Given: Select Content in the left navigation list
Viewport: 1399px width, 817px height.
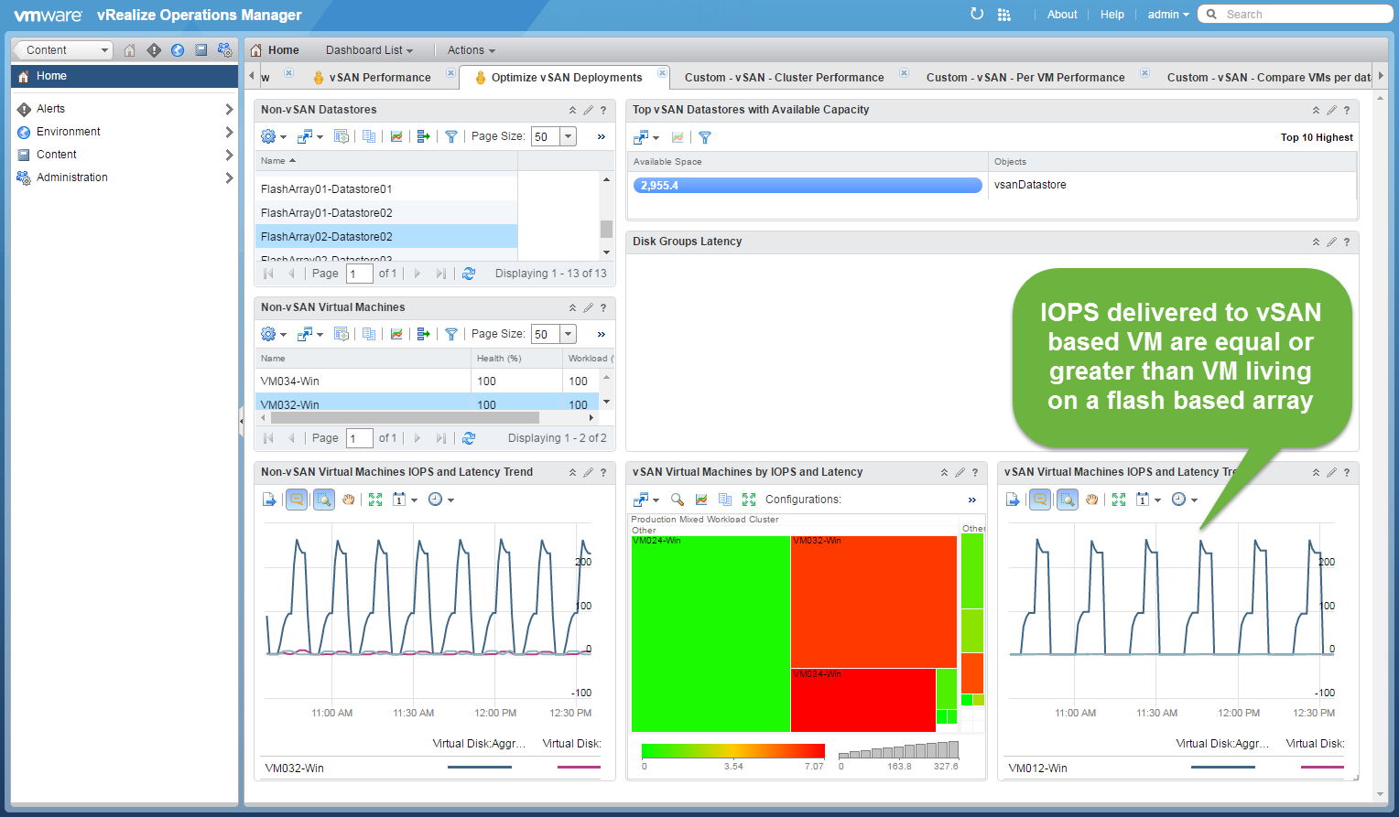Looking at the screenshot, I should (57, 155).
